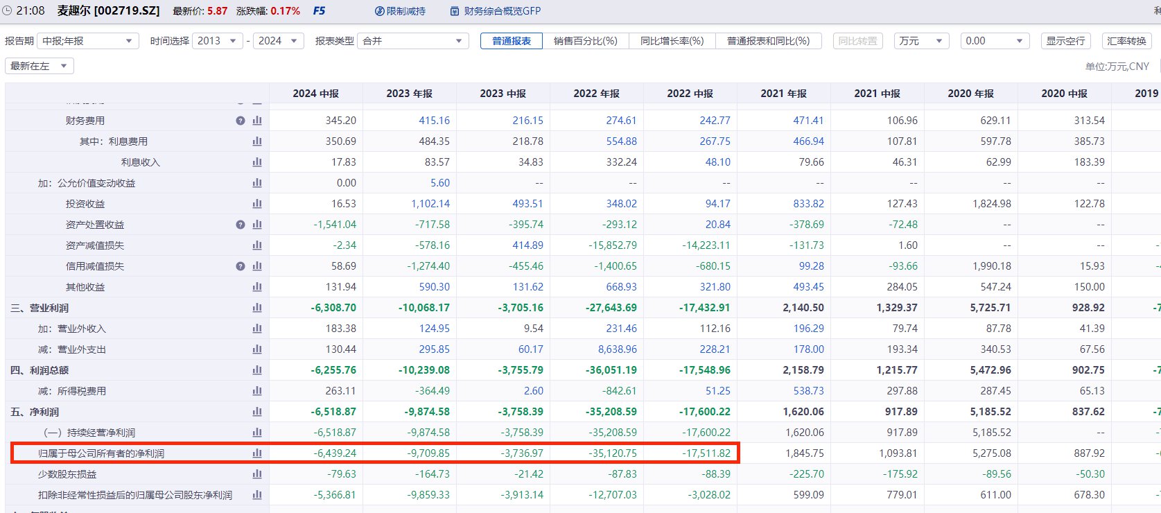Image resolution: width=1161 pixels, height=513 pixels.
Task: Switch to 普通报表和同比(%) tab
Action: point(768,41)
